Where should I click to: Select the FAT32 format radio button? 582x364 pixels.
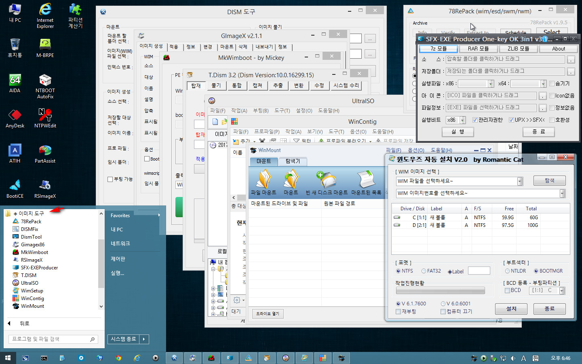pyautogui.click(x=424, y=271)
